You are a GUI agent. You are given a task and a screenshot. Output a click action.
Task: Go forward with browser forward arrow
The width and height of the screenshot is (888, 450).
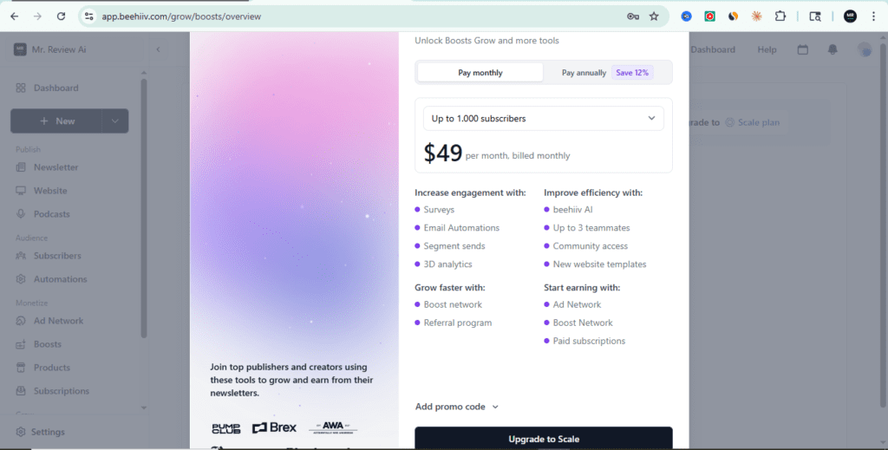[x=37, y=16]
